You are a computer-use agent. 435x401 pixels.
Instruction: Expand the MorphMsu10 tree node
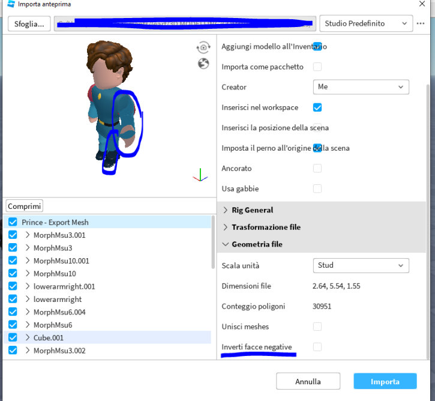click(28, 273)
